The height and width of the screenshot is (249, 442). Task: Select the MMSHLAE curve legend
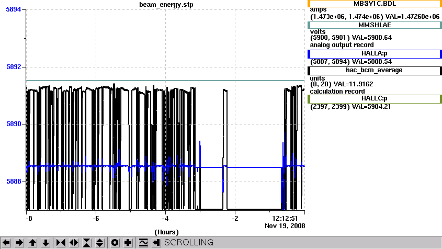375,25
